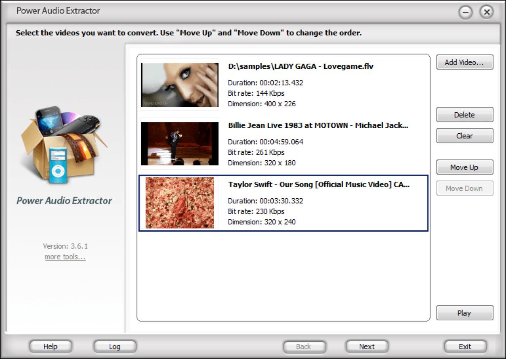Clear the entire video list
This screenshot has height=359, width=506.
pyautogui.click(x=464, y=135)
